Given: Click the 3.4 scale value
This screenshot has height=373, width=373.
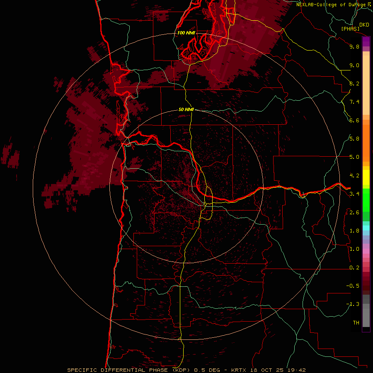Looking at the screenshot, I should point(354,194).
